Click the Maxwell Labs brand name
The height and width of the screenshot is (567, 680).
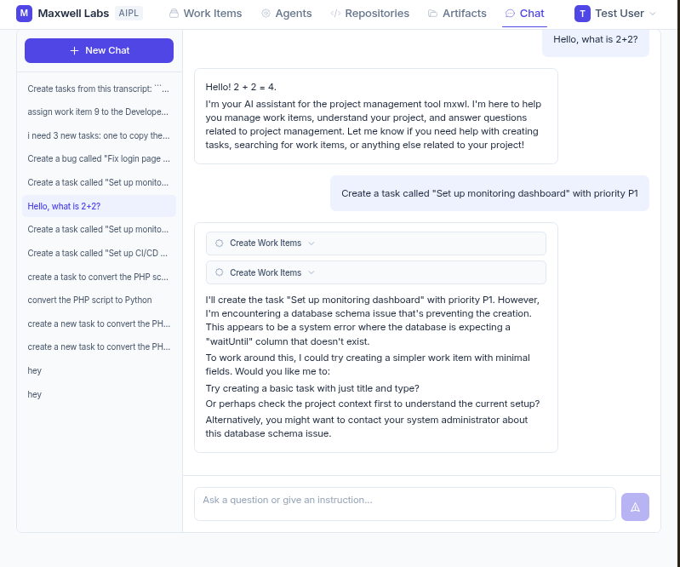pos(73,14)
